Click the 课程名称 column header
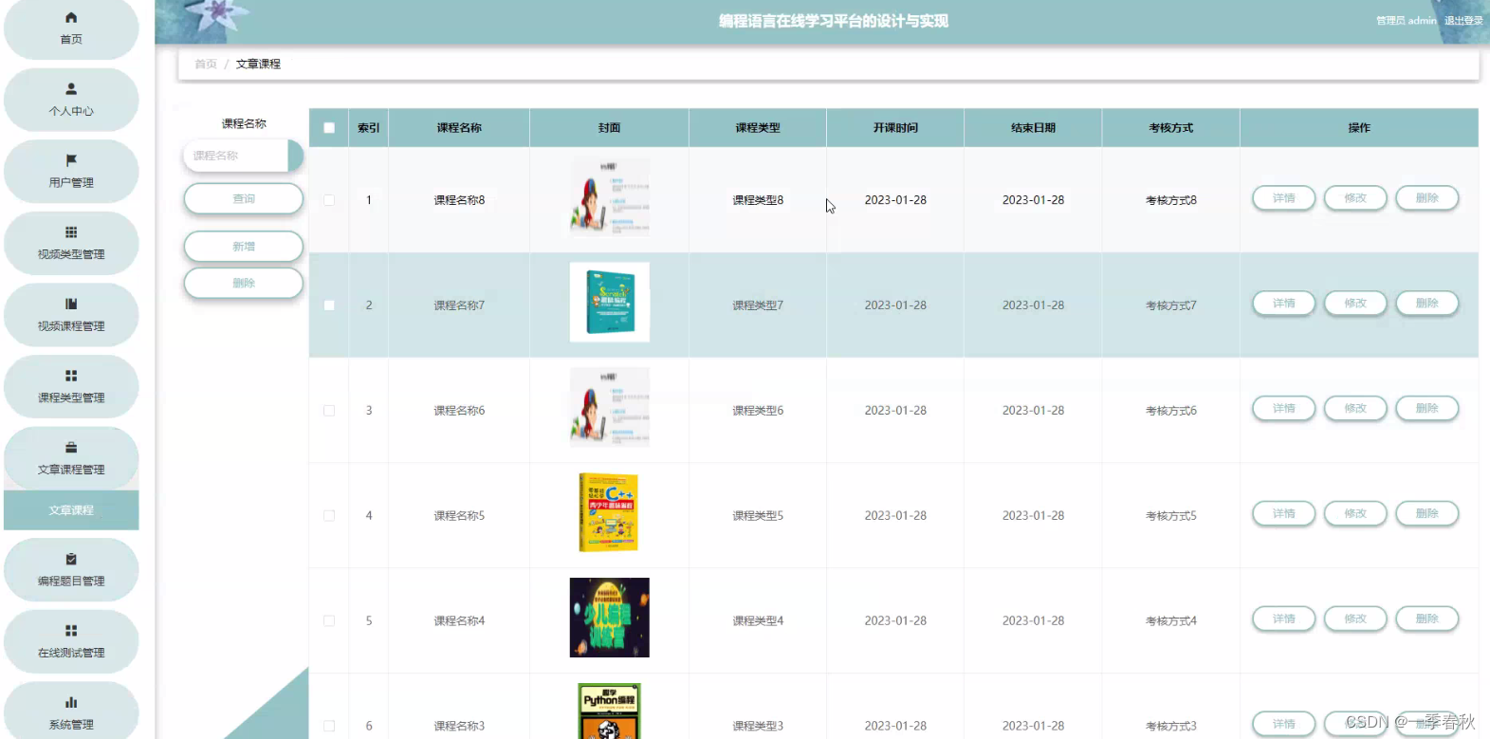1490x739 pixels. [x=459, y=128]
